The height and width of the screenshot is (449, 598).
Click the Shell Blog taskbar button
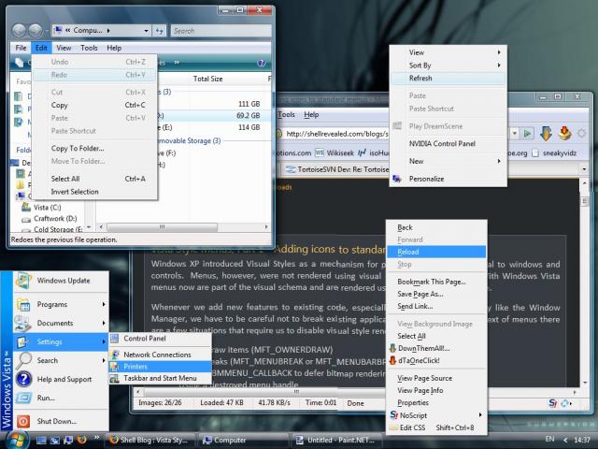(149, 441)
